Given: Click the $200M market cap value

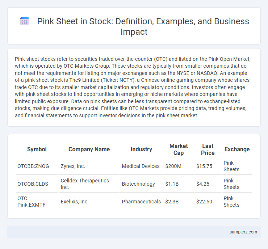Looking at the screenshot, I should (x=173, y=166).
